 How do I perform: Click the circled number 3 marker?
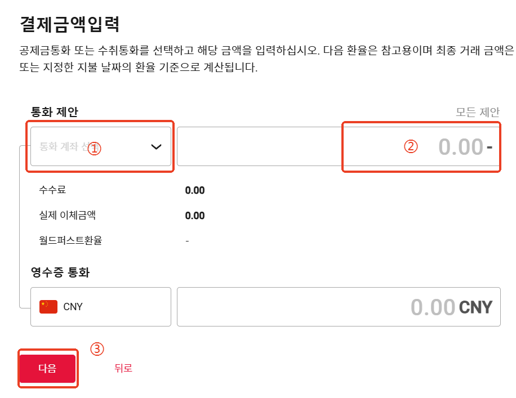click(x=97, y=349)
